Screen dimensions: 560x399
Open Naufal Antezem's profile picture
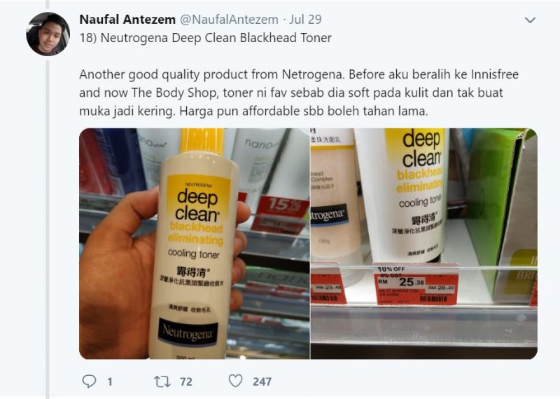click(x=48, y=34)
